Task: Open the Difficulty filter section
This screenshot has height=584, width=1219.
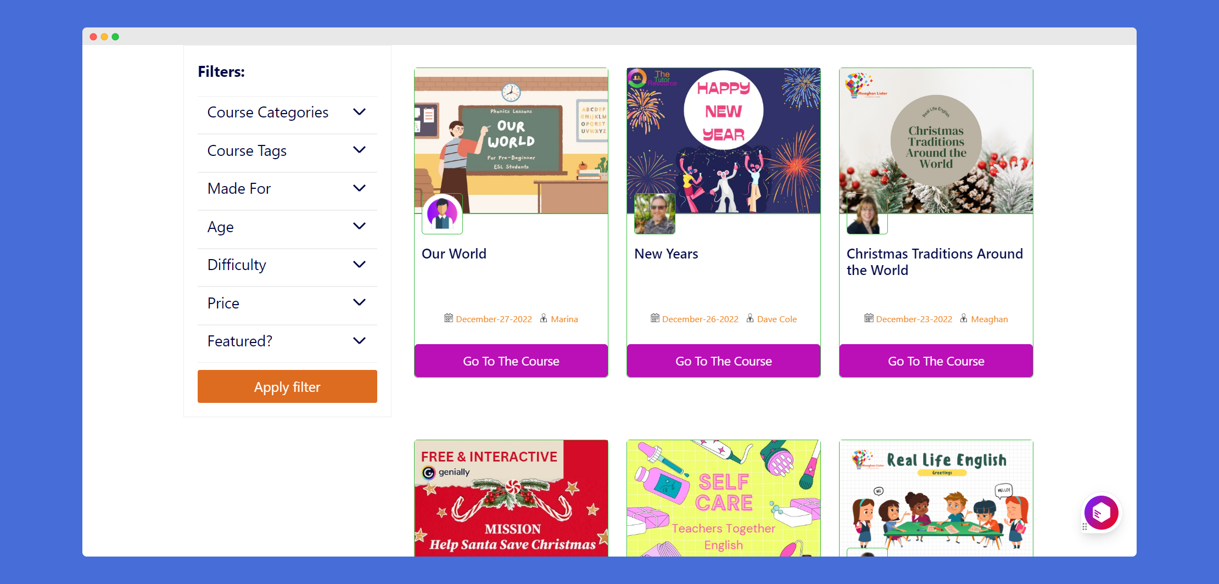Action: click(287, 265)
